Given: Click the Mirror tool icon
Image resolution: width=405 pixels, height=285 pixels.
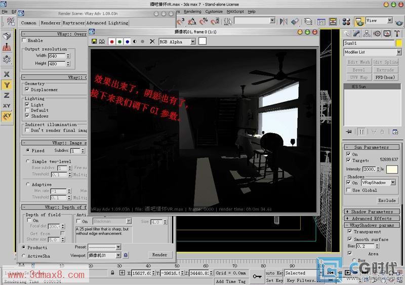Looking at the screenshot, I should click(283, 21).
